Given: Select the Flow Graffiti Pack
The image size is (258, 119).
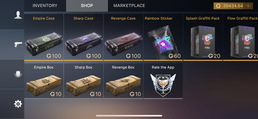Looking at the screenshot, I should 240,37.
